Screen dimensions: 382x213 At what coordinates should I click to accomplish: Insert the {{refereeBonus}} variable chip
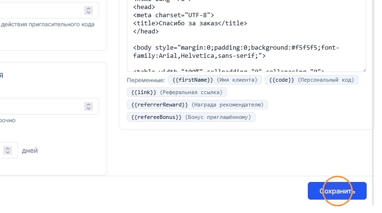191,117
